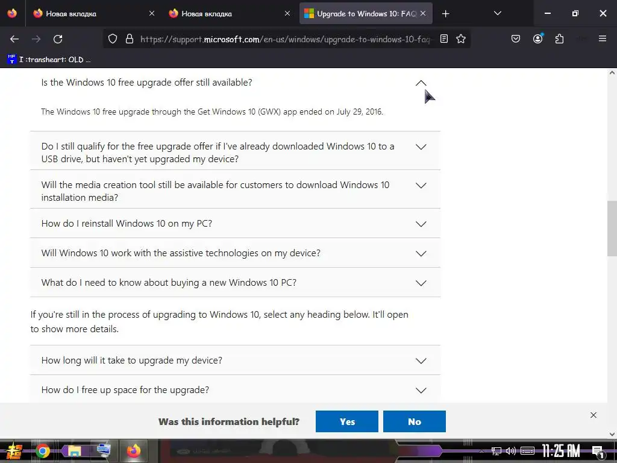
Task: Click the 11:25 AM clock
Action: tap(561, 451)
